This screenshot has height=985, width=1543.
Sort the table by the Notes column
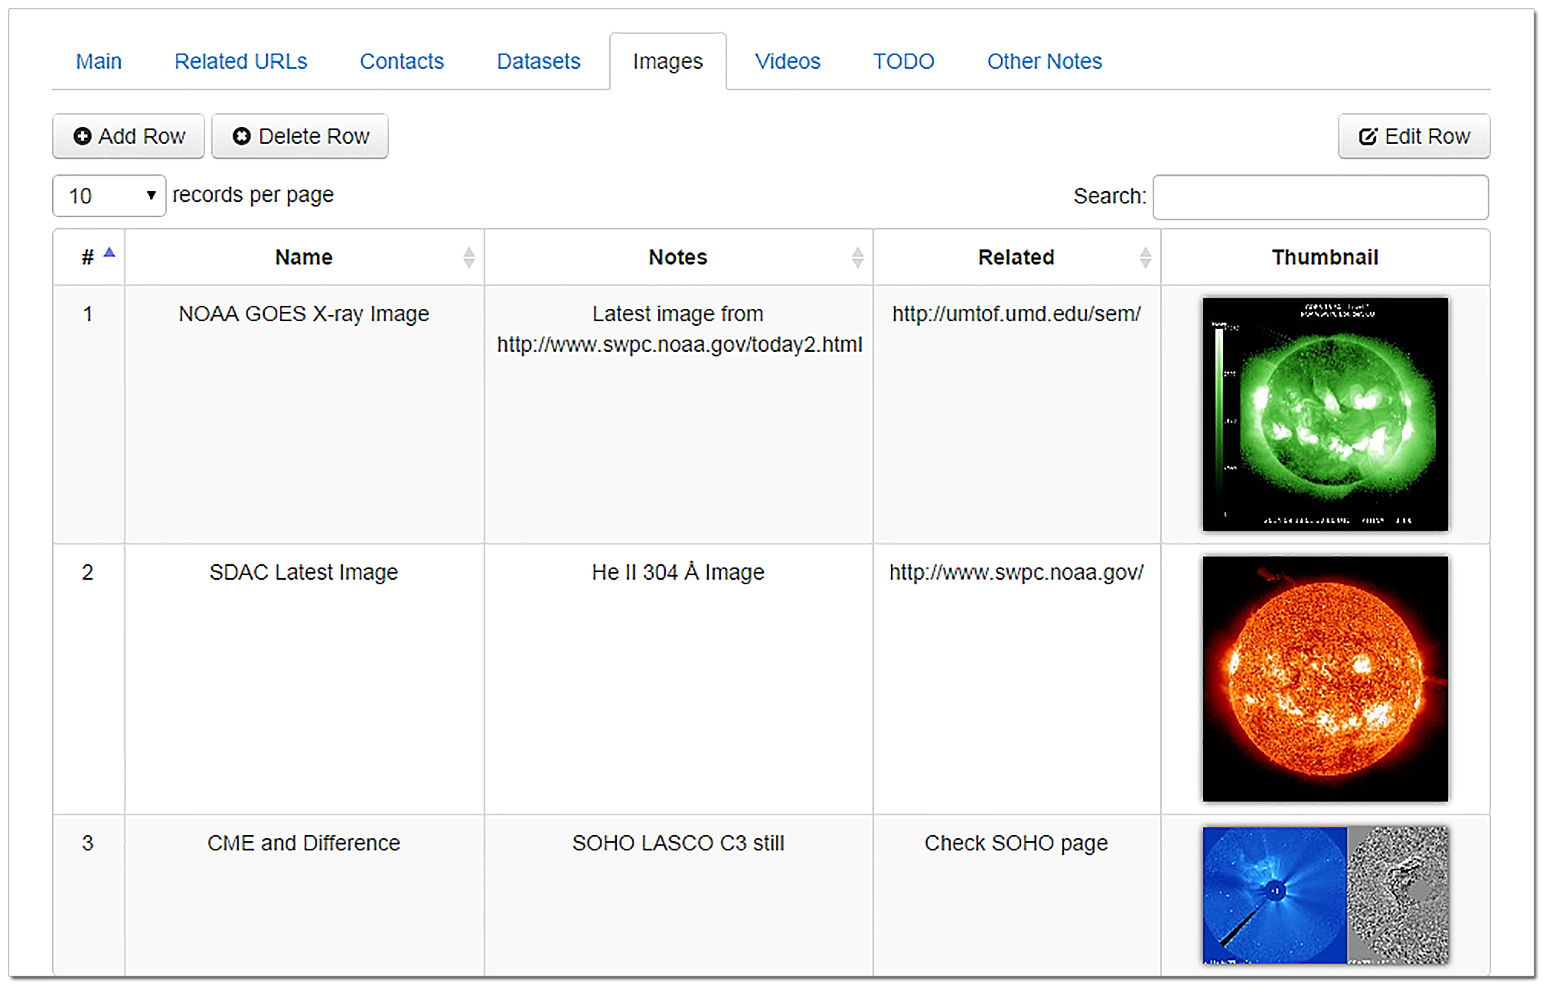click(677, 258)
